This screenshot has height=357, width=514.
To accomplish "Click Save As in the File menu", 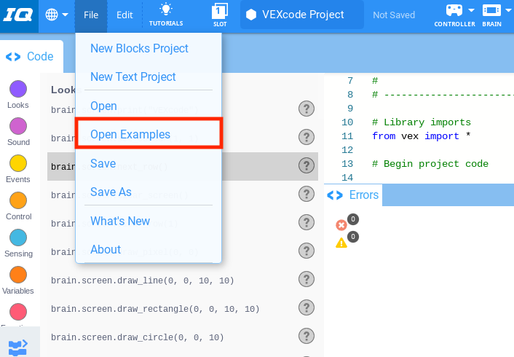I will point(111,192).
